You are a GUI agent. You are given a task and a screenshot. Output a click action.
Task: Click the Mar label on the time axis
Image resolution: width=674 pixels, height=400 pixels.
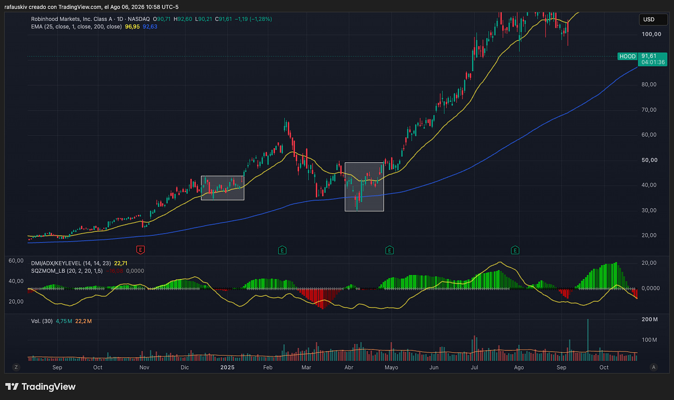(306, 367)
